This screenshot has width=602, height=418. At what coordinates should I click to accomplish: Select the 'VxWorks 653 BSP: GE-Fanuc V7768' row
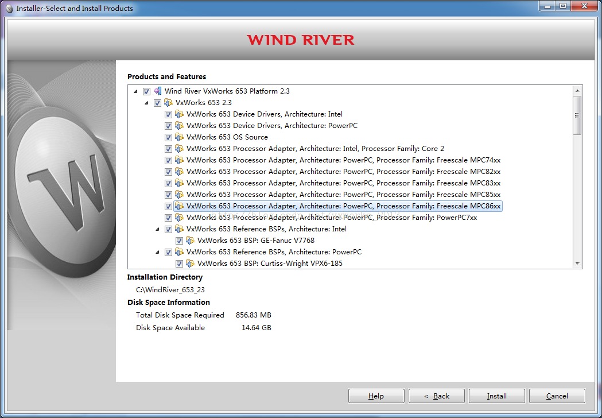pos(256,241)
